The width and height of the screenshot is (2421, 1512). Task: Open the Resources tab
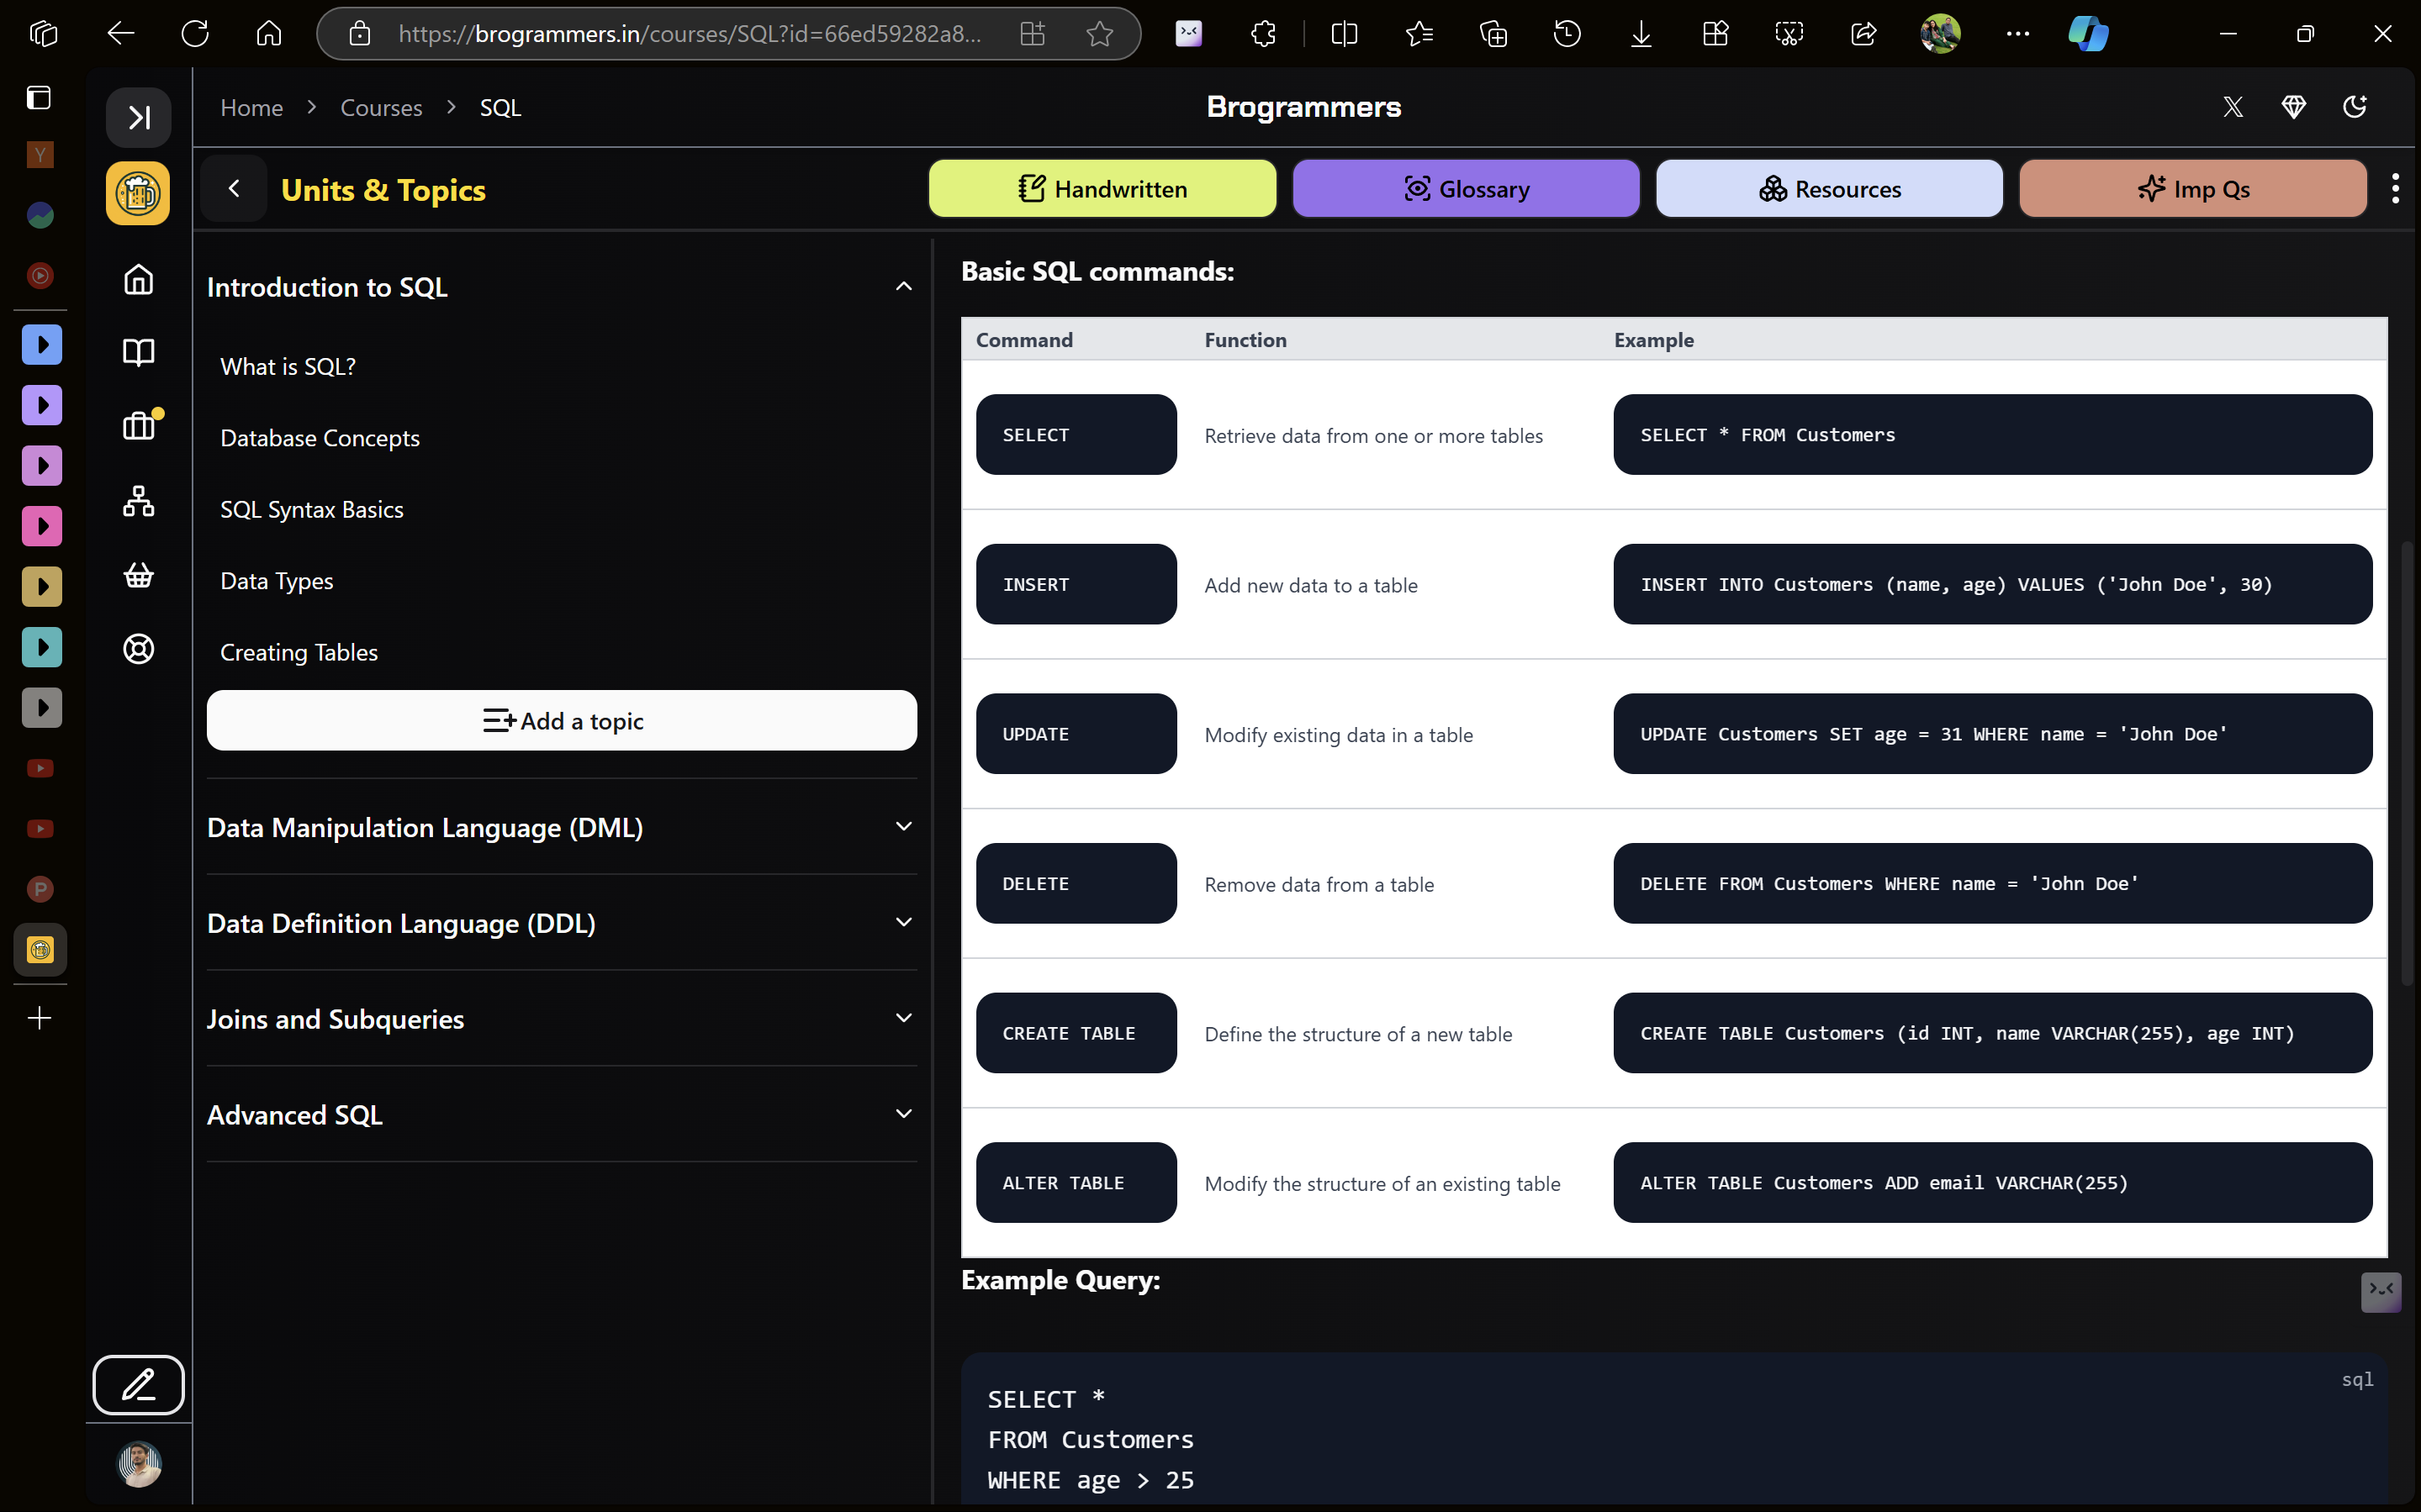click(x=1829, y=188)
